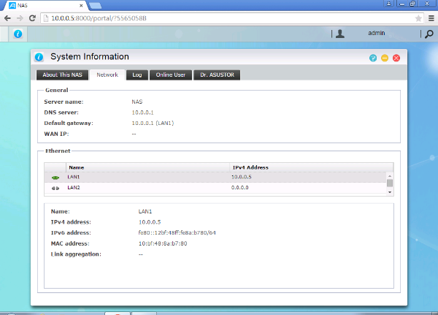The height and width of the screenshot is (315, 438).
Task: Open the Log tab
Action: [137, 75]
